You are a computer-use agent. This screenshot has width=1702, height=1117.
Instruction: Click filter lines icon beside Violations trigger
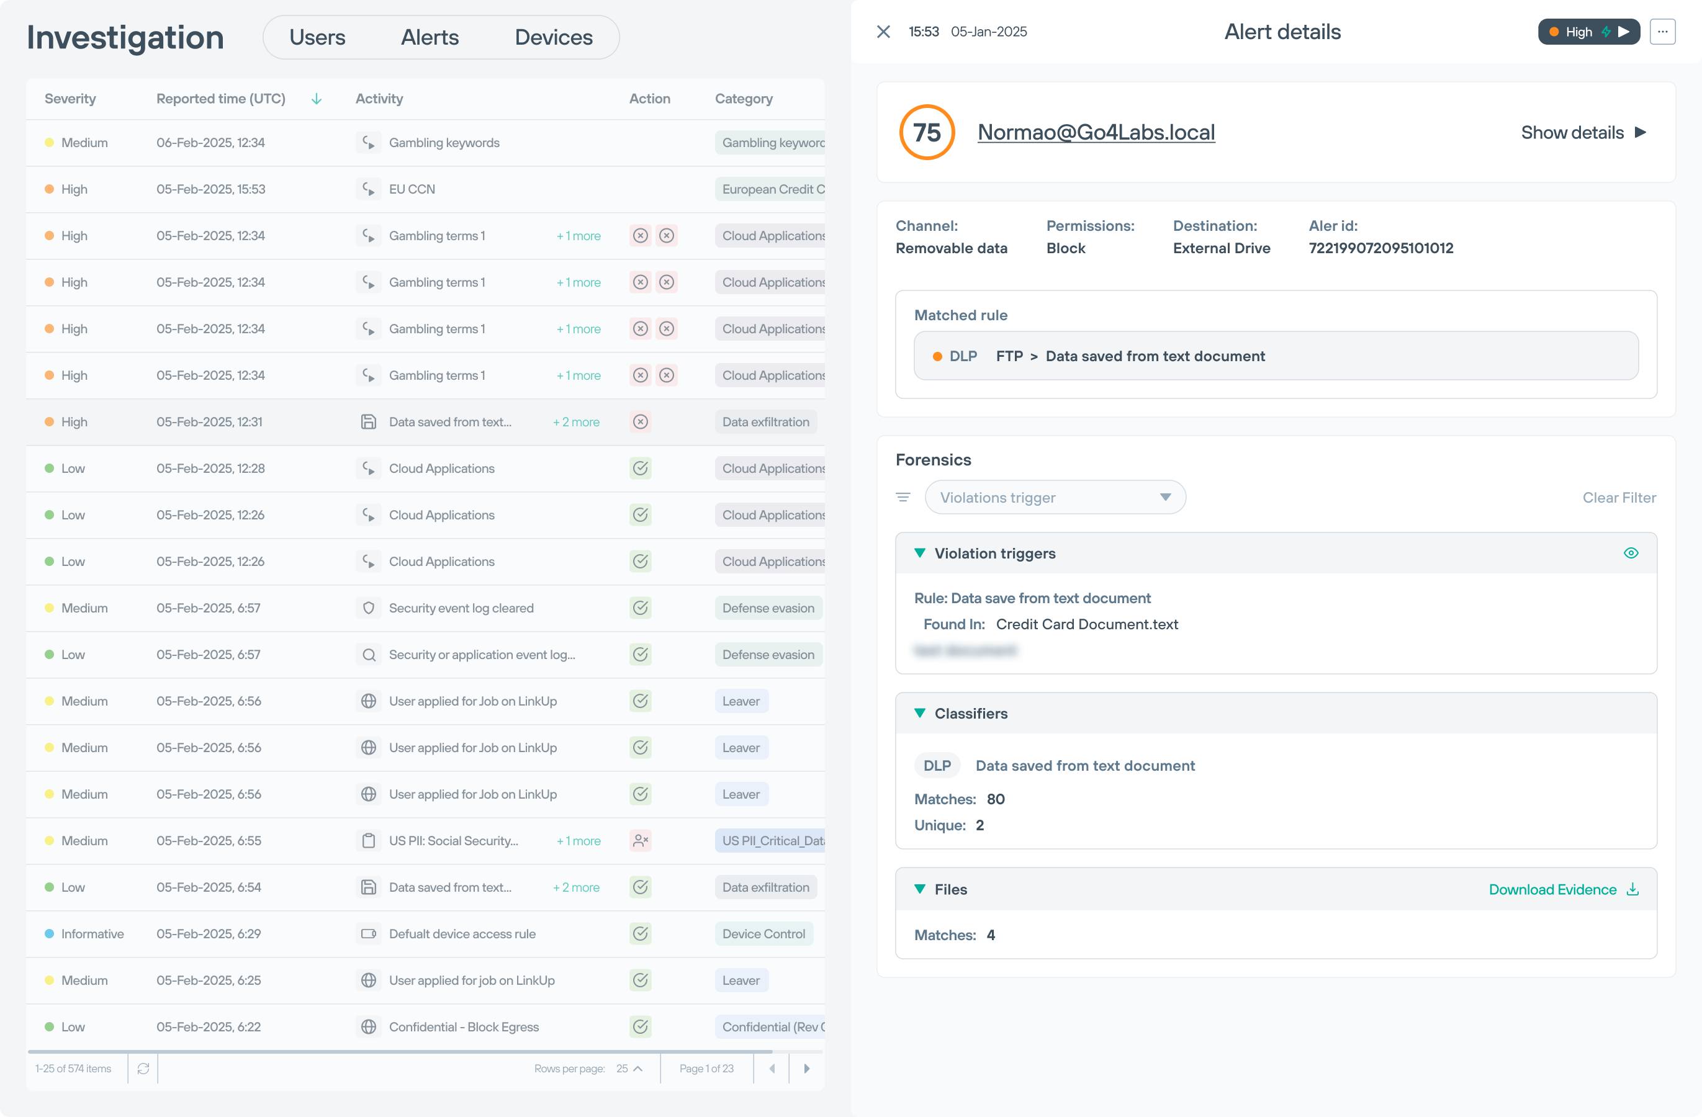pyautogui.click(x=903, y=497)
